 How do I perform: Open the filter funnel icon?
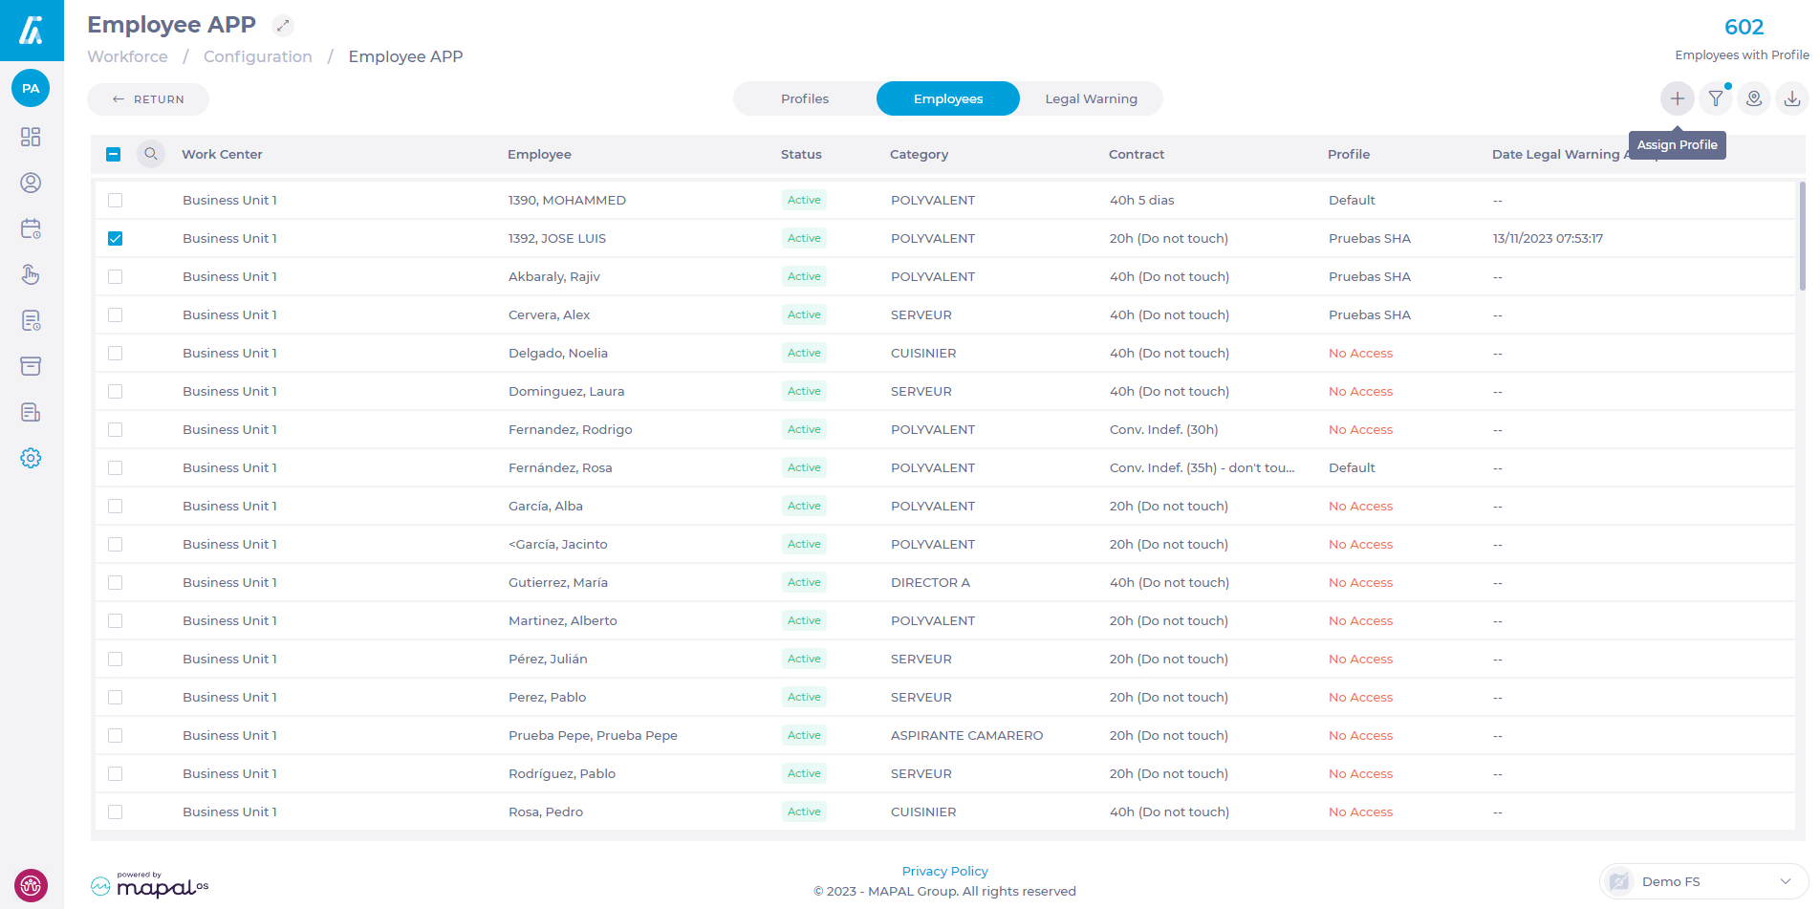1716,98
